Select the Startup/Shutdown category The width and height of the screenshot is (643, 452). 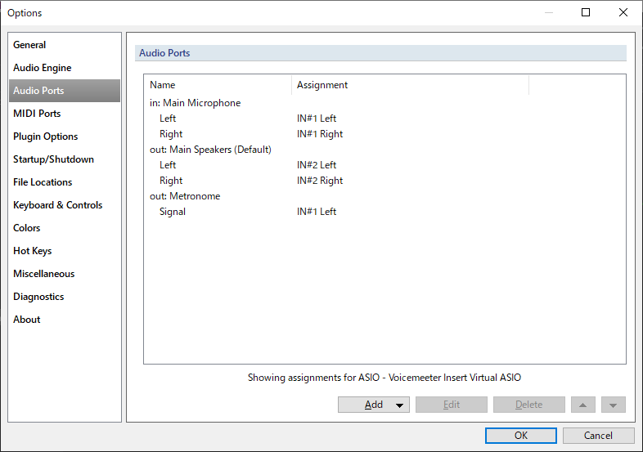click(x=53, y=159)
